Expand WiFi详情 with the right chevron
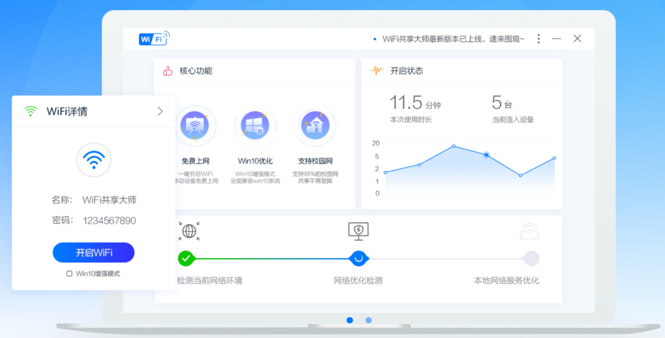Image resolution: width=665 pixels, height=338 pixels. coord(160,111)
